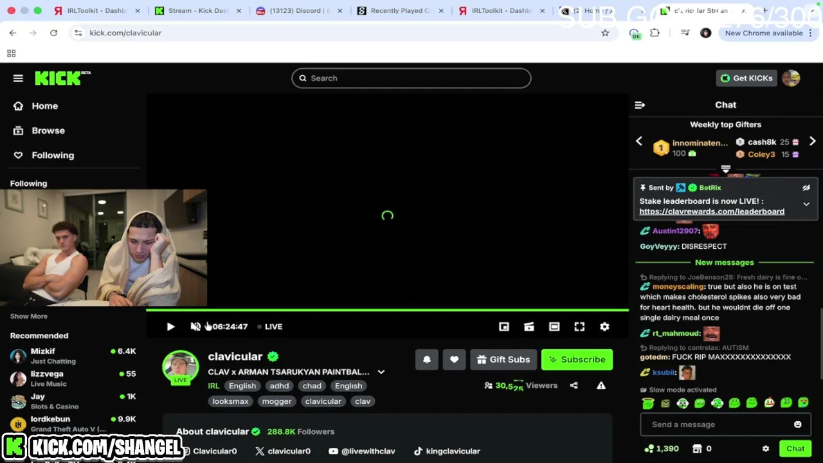
Task: Open the emoji picker in chat
Action: [798, 424]
